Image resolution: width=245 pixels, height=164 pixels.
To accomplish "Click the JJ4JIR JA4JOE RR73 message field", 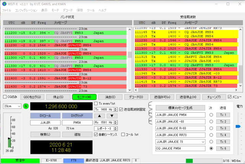I will (180, 135).
